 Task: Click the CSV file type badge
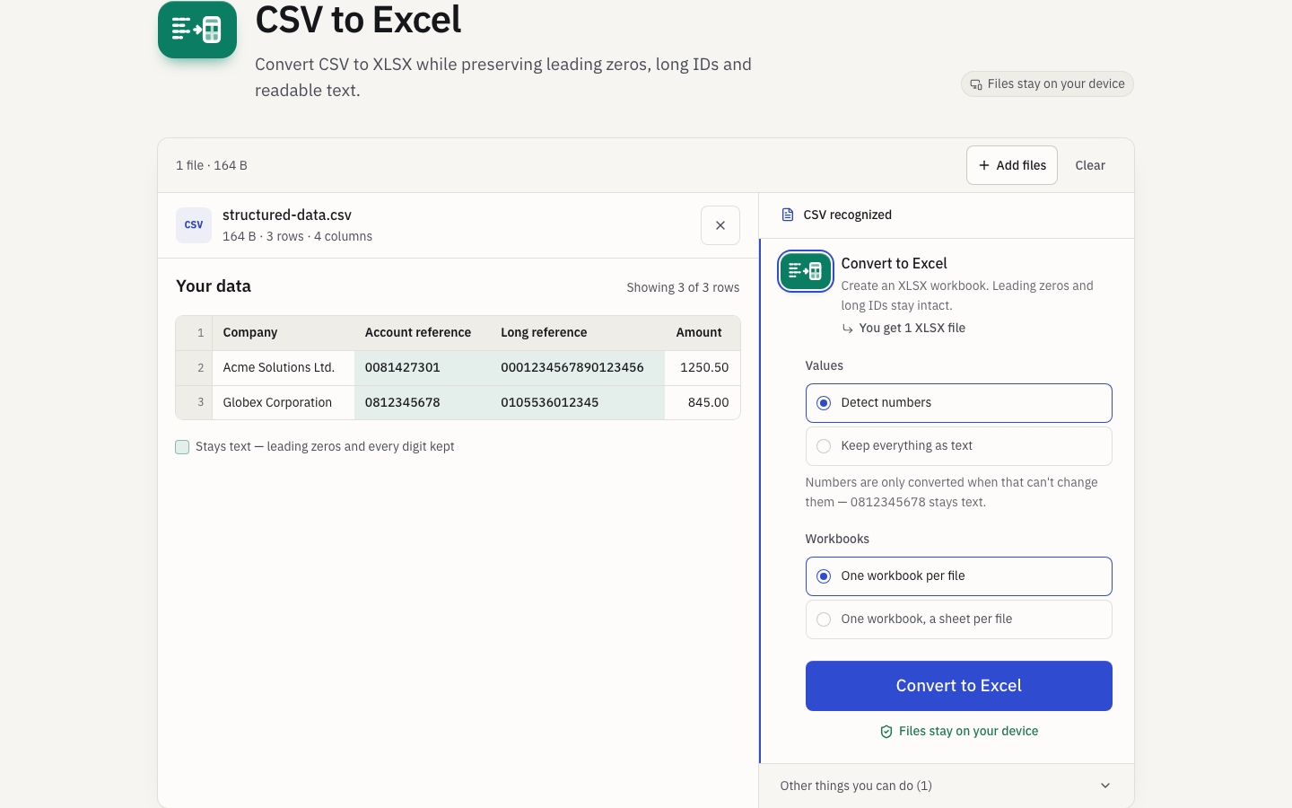coord(194,225)
